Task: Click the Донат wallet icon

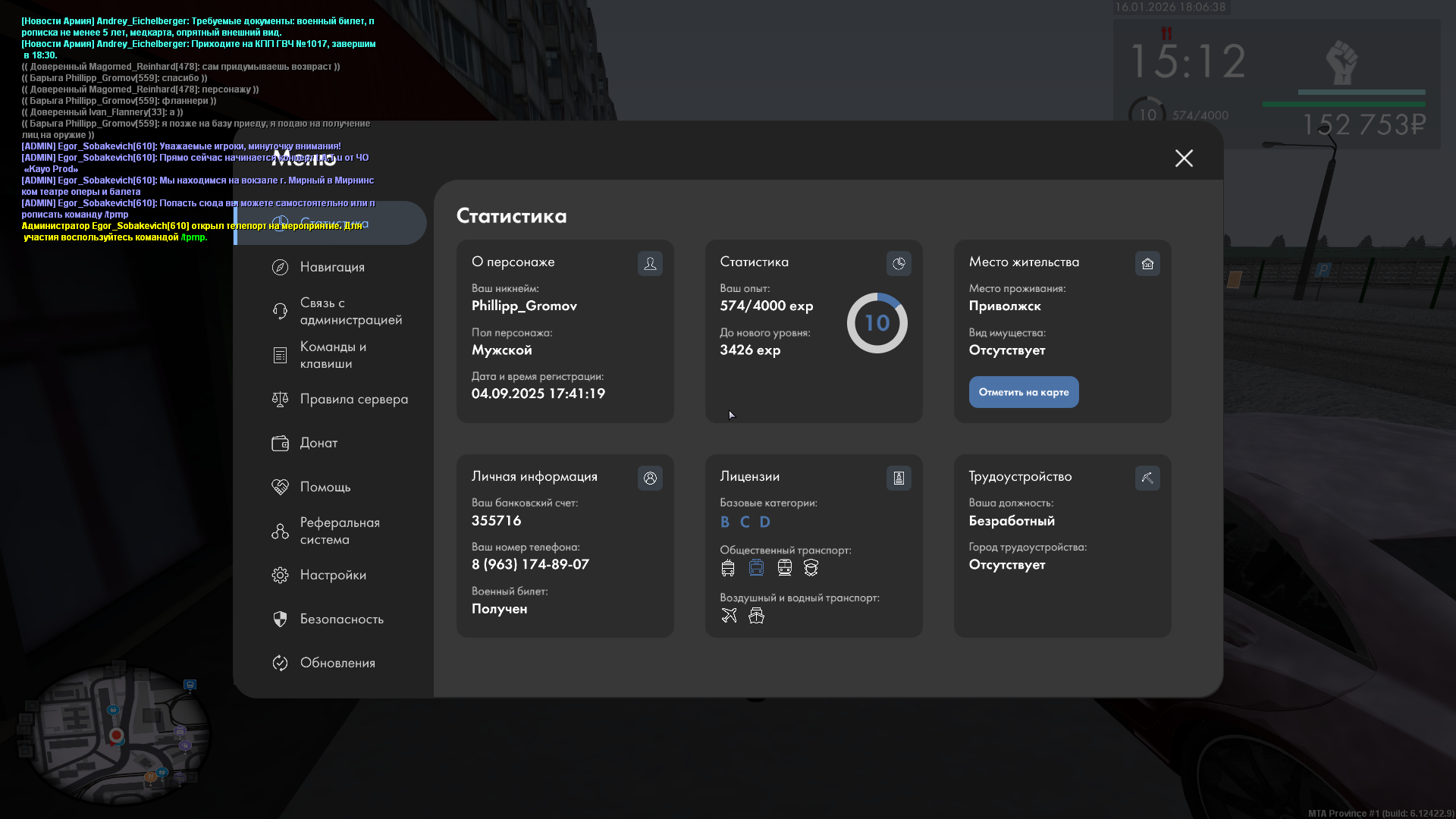Action: click(280, 443)
